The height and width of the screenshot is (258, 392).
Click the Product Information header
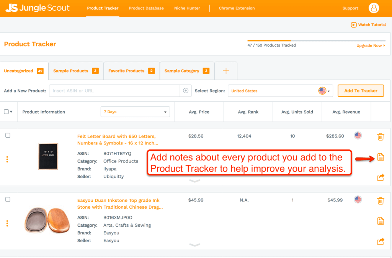pyautogui.click(x=44, y=112)
